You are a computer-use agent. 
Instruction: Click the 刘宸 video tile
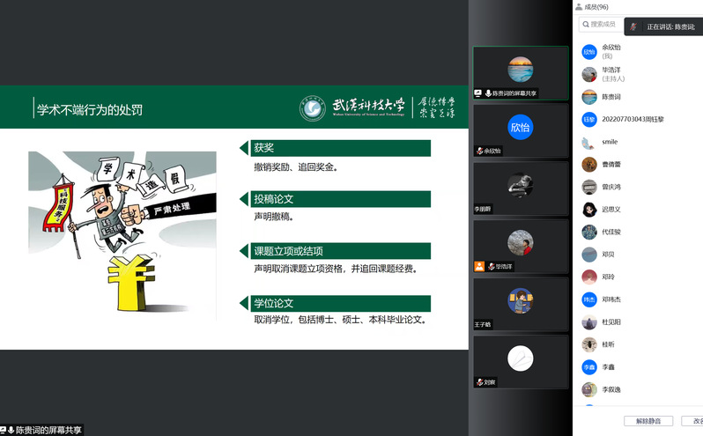[520, 361]
